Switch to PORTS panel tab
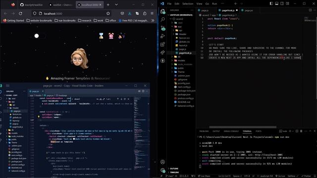 click(259, 131)
